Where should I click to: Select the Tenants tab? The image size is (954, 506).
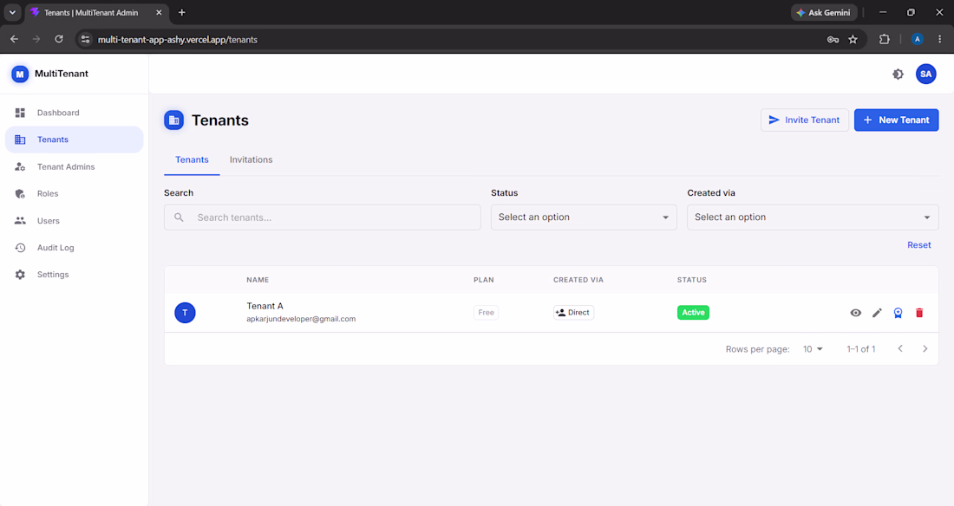192,160
